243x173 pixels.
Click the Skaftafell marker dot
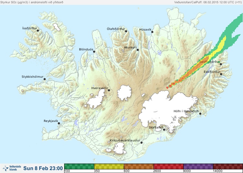(164, 130)
